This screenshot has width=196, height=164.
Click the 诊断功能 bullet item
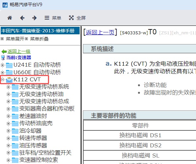click(x=155, y=85)
